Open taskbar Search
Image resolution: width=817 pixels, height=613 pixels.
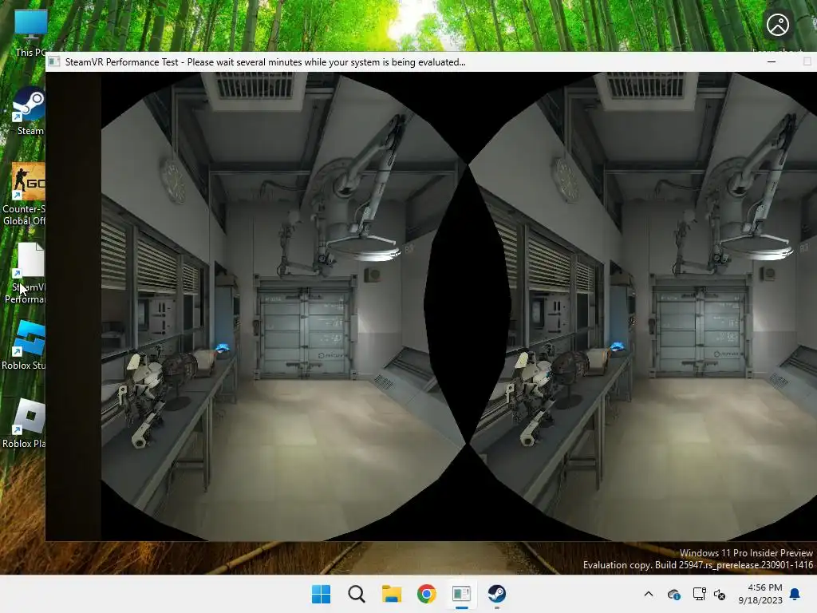357,594
